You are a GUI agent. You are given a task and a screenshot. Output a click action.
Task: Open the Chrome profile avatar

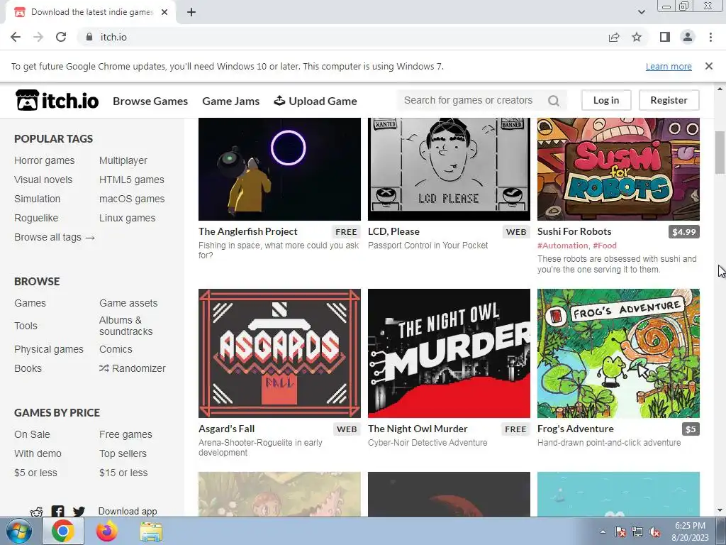[x=688, y=37]
